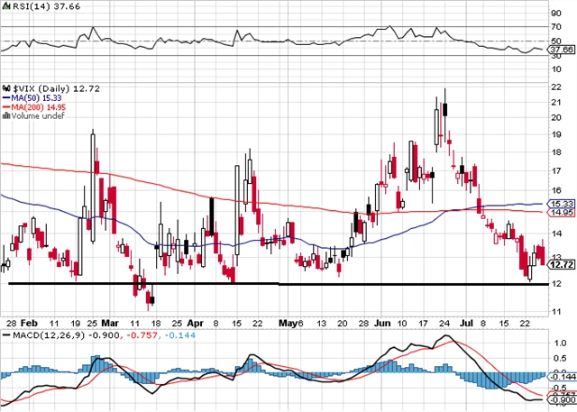Click the blue -0.144 value in MACD header
This screenshot has width=577, height=412.
click(x=180, y=335)
